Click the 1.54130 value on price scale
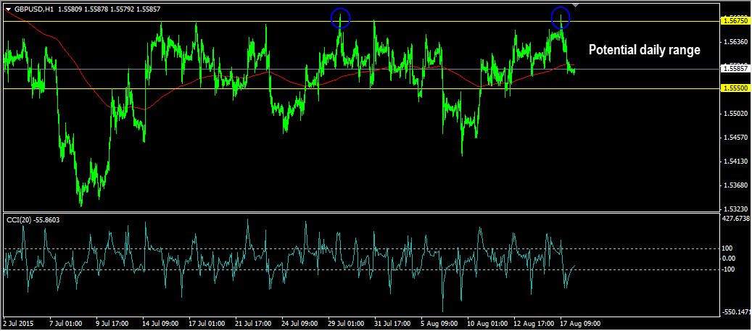The height and width of the screenshot is (331, 752). [734, 162]
